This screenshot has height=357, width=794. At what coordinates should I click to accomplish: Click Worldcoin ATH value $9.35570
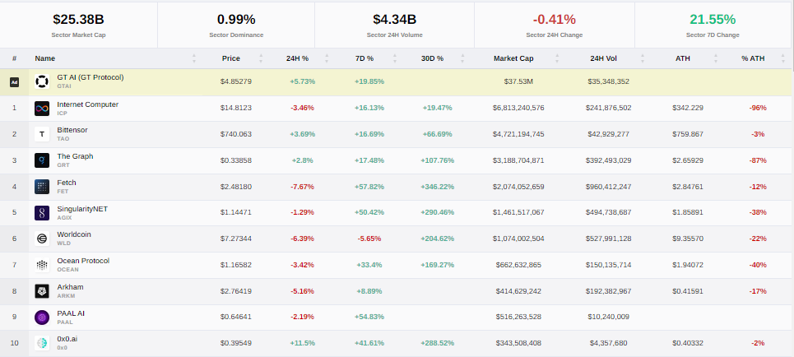point(688,239)
